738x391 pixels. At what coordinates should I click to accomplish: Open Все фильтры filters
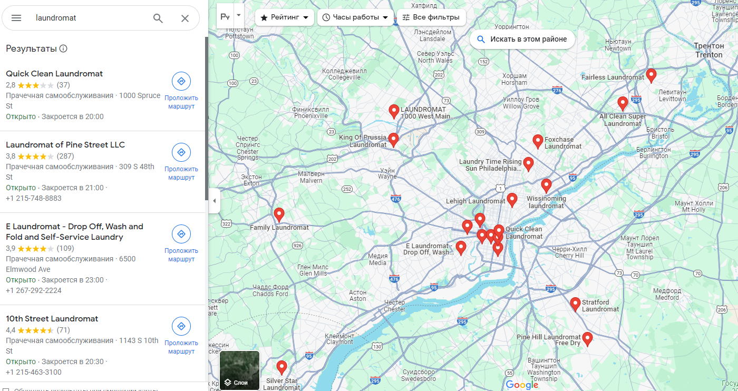[x=431, y=17]
